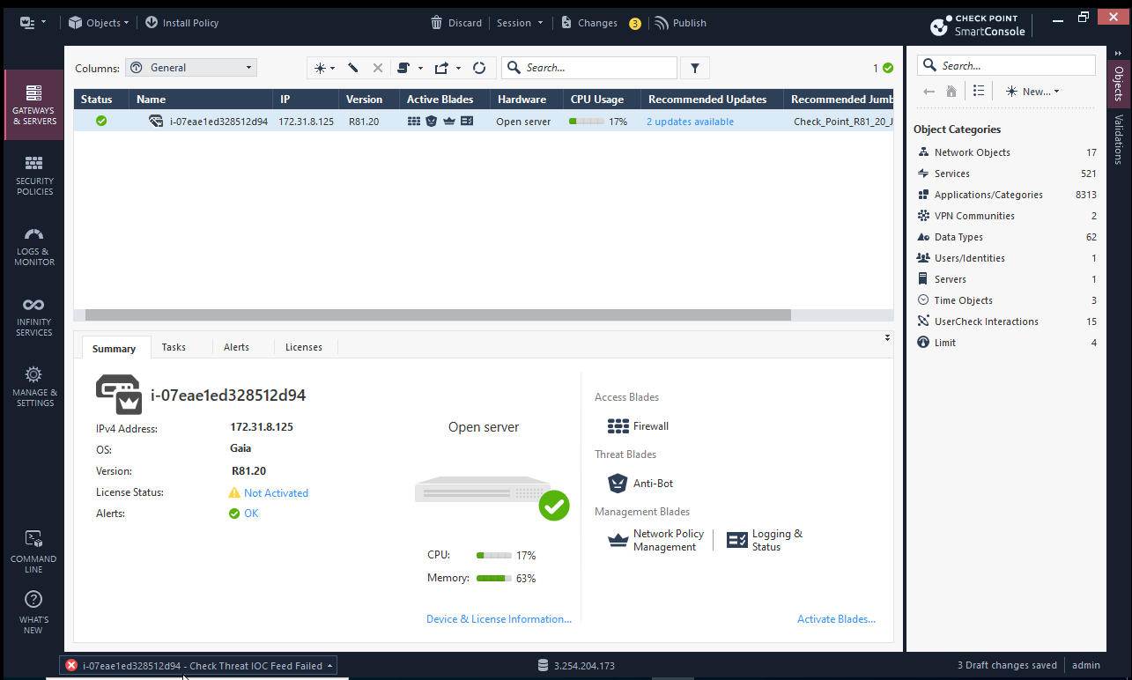The width and height of the screenshot is (1132, 680).
Task: Refresh the gateways list
Action: pos(479,68)
